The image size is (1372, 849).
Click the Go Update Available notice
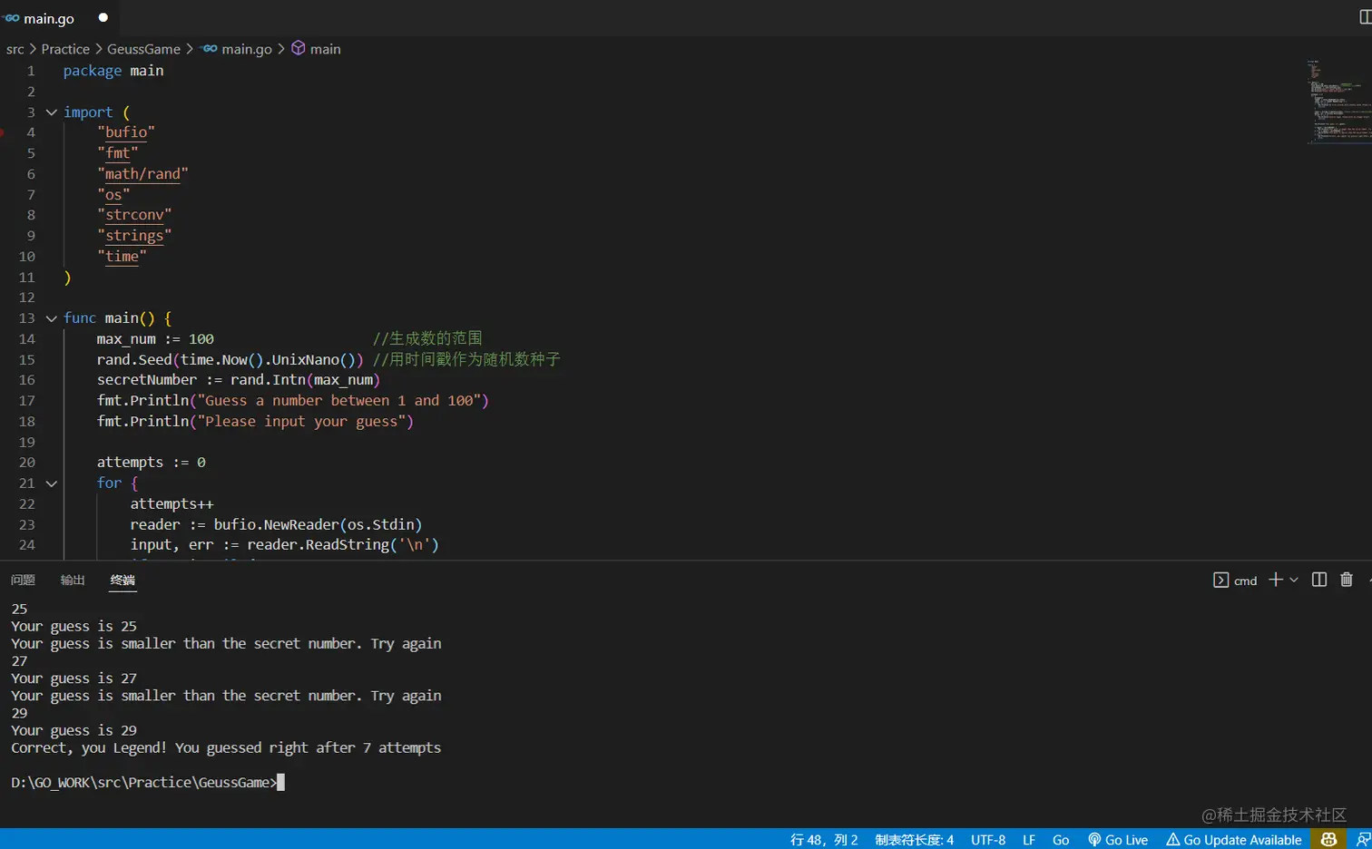click(x=1234, y=840)
